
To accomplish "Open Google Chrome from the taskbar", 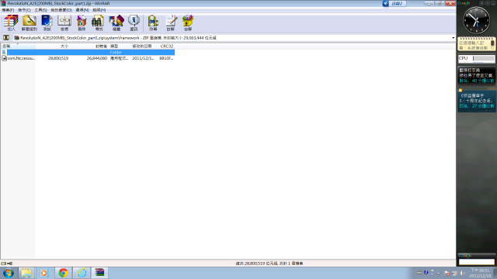I will pos(63,273).
